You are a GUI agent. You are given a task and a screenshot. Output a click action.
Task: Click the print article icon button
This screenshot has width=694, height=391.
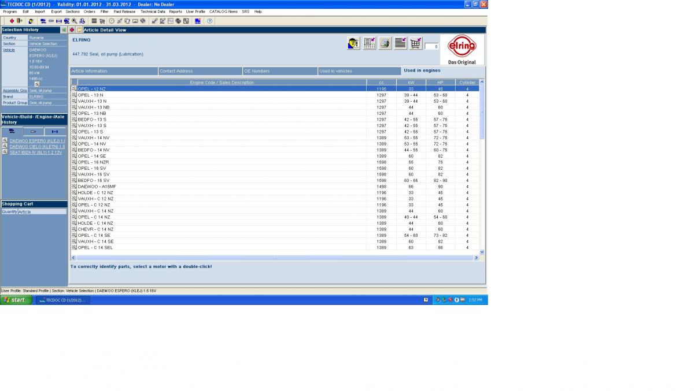(385, 43)
